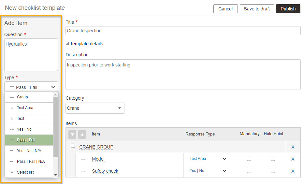Click the Question field containing Hydraulics
This screenshot has height=184, width=303.
[31, 55]
